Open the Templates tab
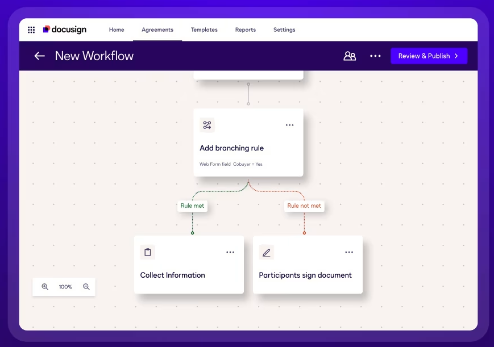 point(204,30)
